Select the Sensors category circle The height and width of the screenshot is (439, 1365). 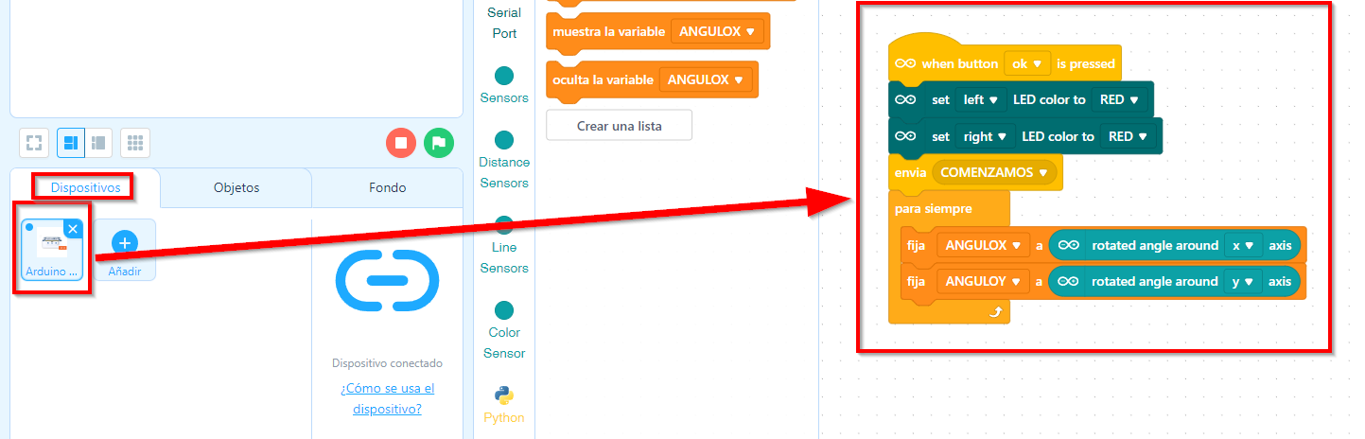tap(504, 76)
